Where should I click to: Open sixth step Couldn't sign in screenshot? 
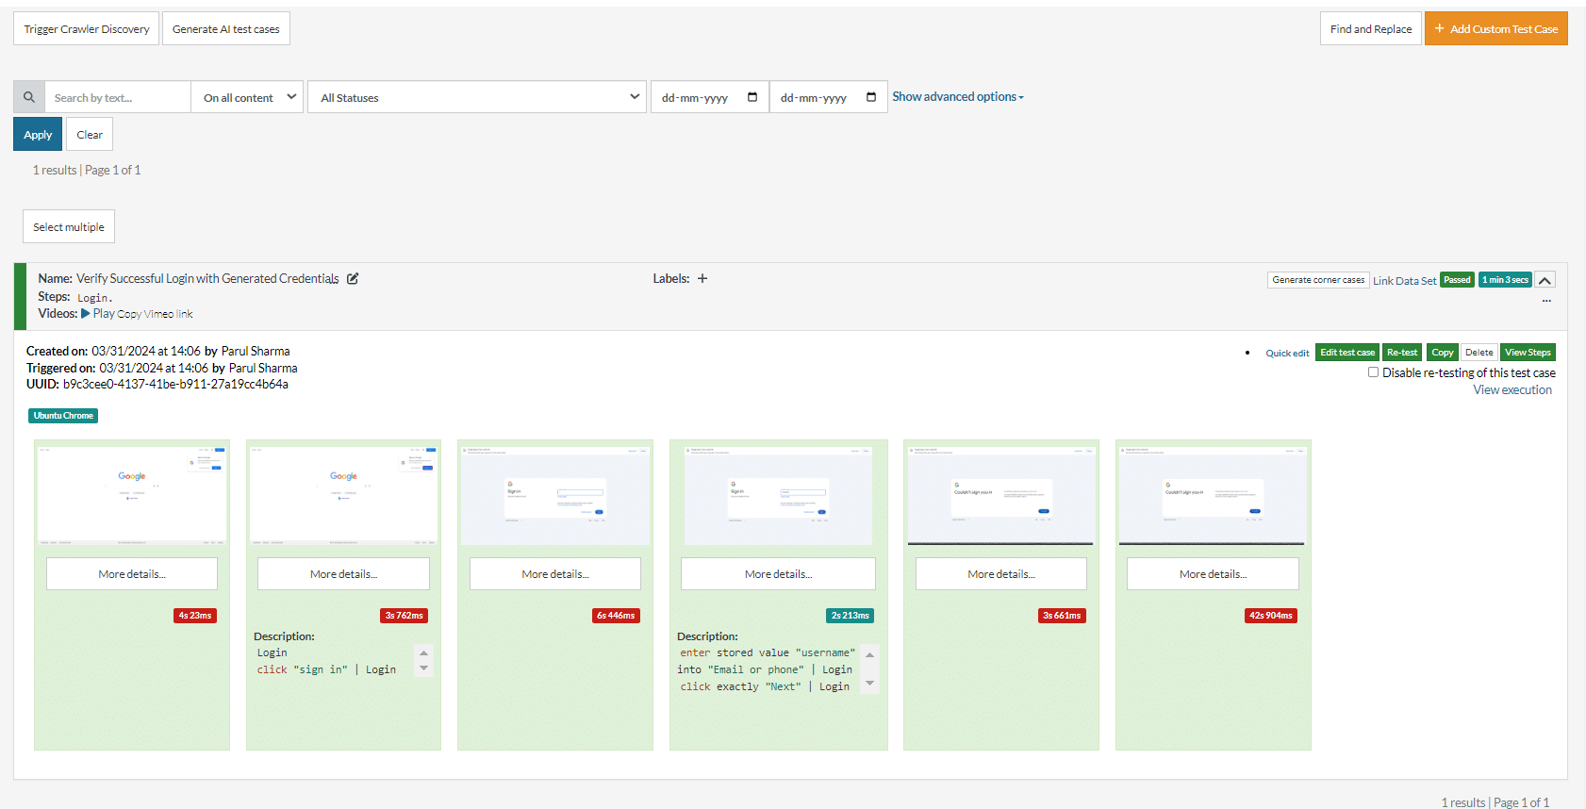click(1212, 496)
